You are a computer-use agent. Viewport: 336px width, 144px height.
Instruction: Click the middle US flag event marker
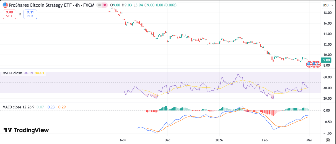(x=314, y=64)
